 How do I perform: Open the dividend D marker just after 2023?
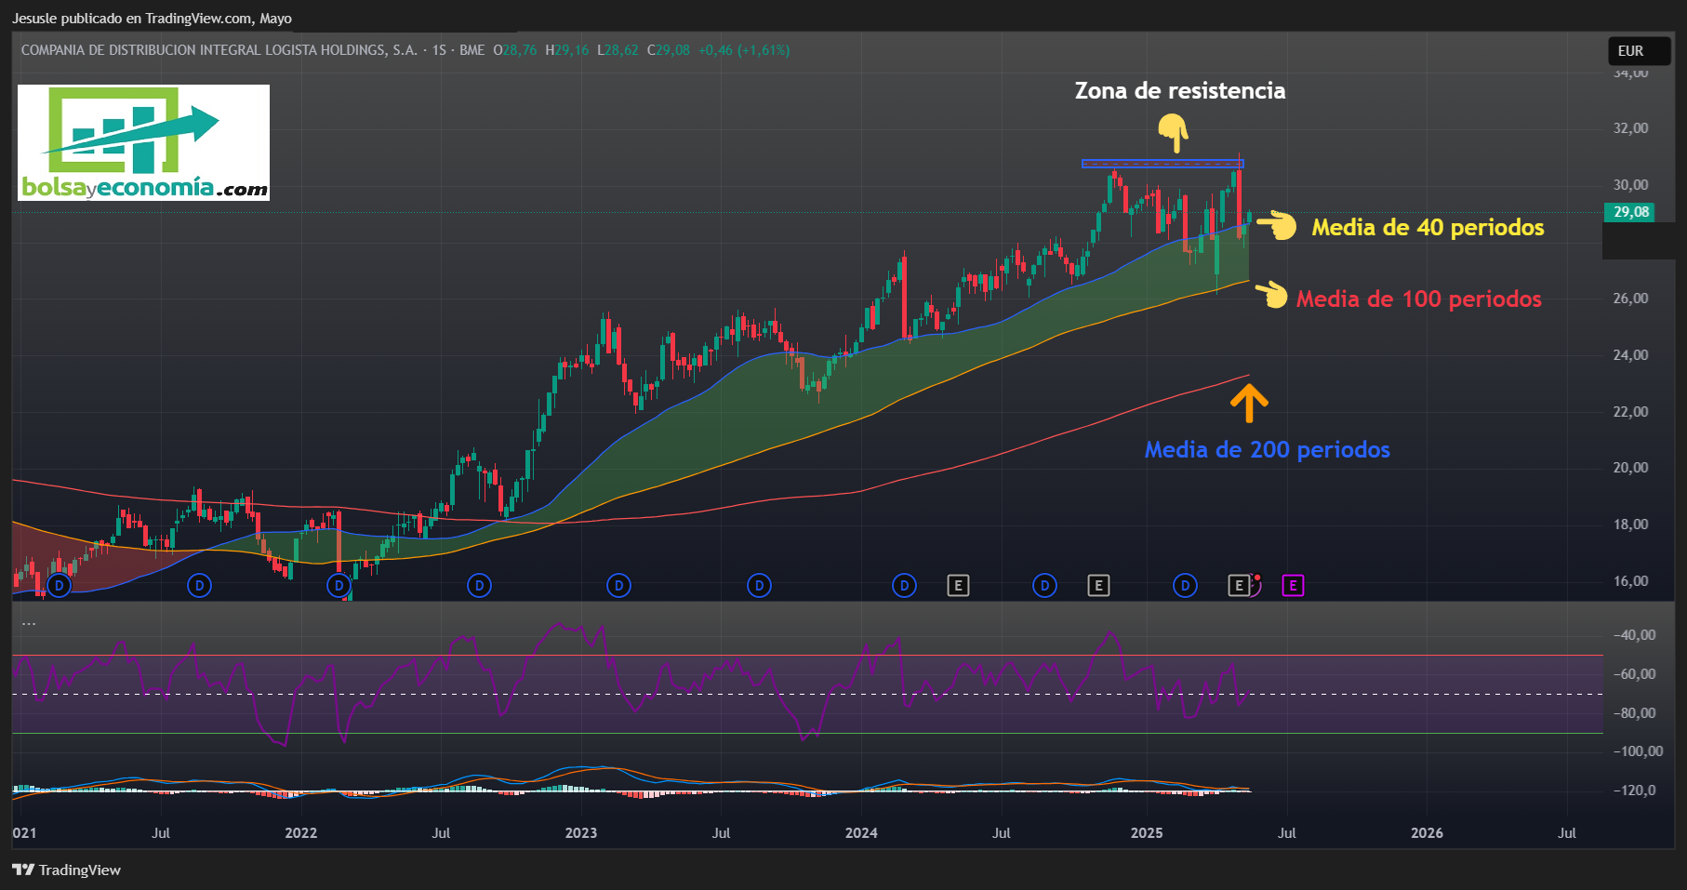(618, 586)
